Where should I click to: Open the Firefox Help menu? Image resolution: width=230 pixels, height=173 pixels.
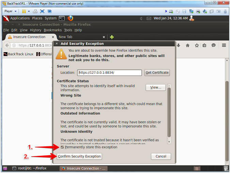click(78, 30)
